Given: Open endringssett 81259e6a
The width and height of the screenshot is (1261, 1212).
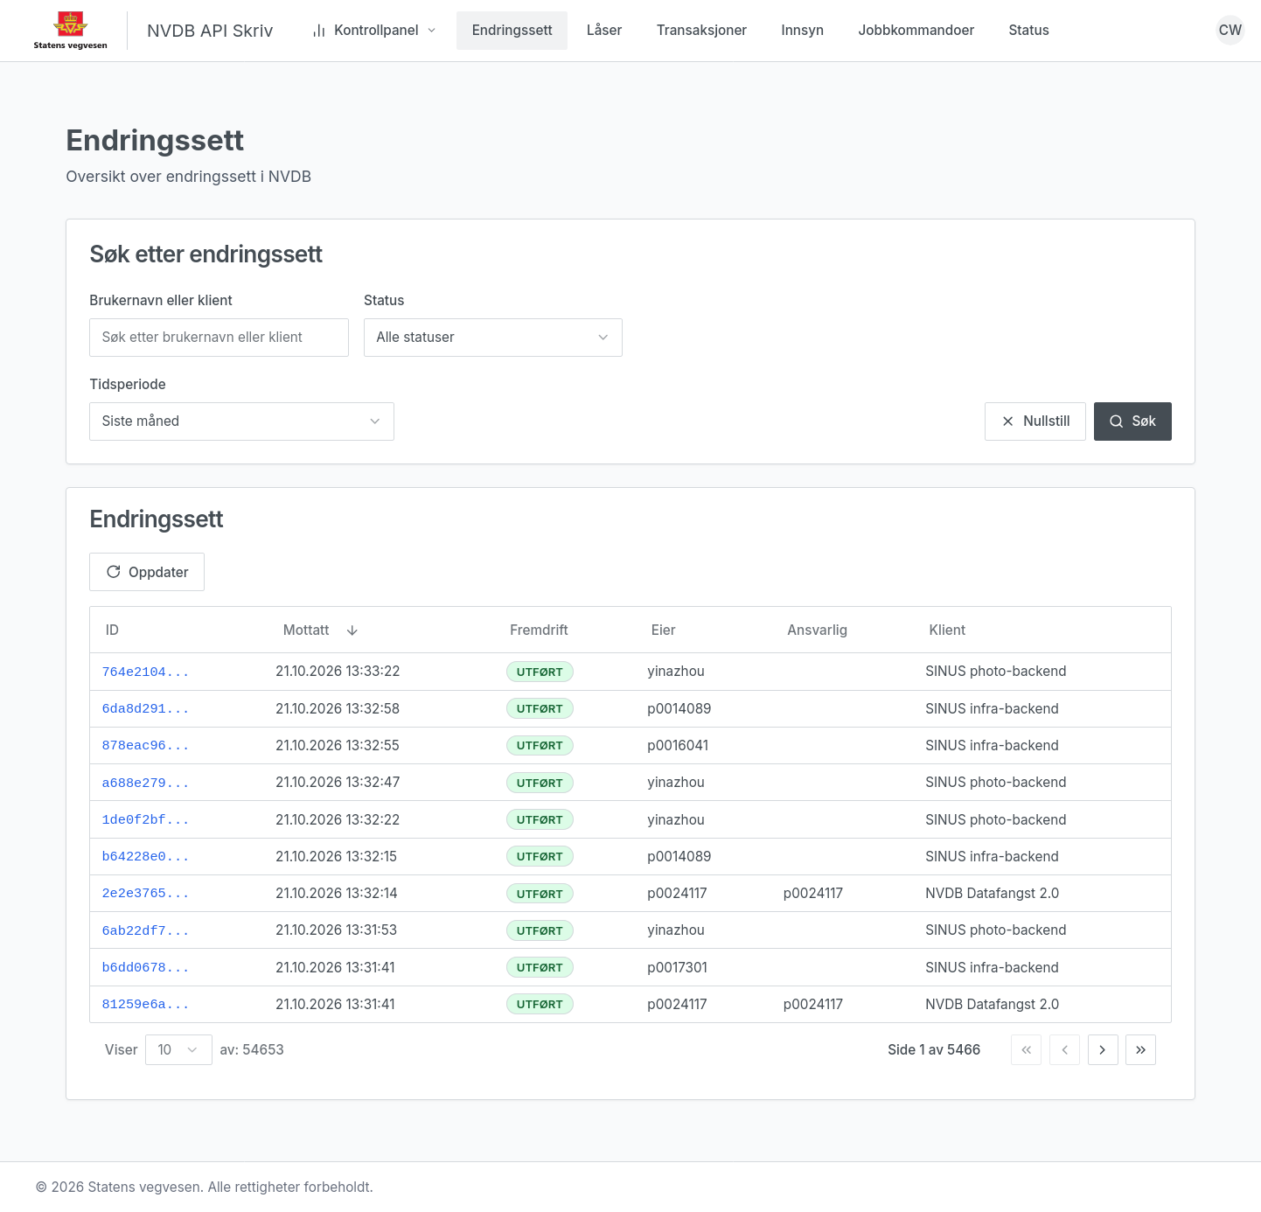Looking at the screenshot, I should (145, 1005).
